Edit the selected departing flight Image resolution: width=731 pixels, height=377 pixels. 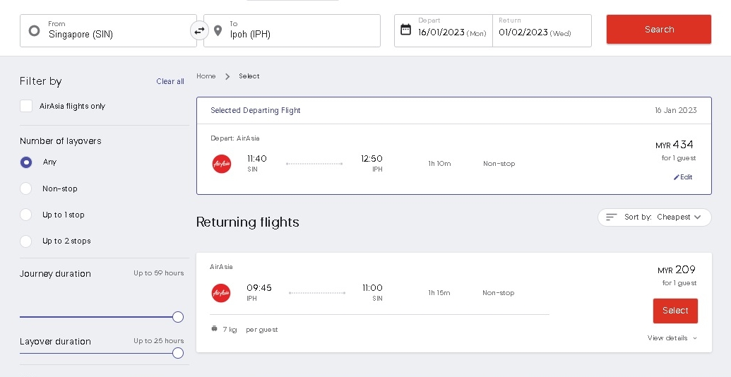(683, 177)
